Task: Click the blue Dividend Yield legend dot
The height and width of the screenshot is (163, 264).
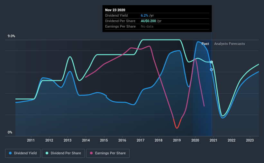Action: (x=10, y=153)
